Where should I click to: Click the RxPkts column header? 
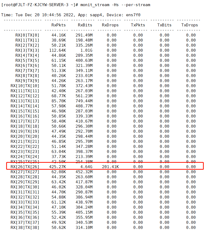[x=58, y=25]
